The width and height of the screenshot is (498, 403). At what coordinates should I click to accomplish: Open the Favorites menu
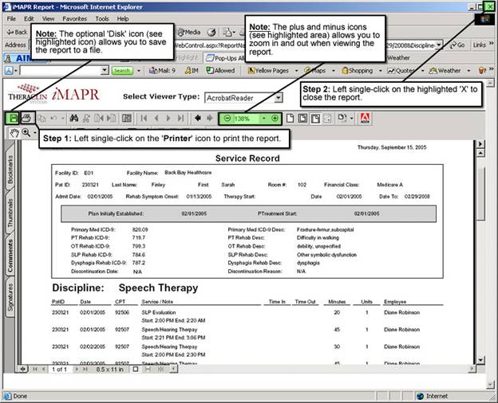75,18
